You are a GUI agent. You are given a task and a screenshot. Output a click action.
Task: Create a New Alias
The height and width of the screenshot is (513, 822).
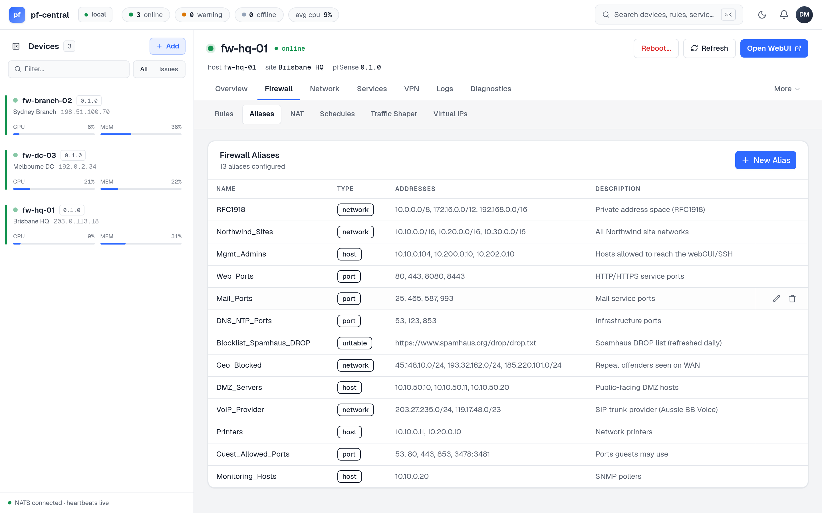(765, 160)
